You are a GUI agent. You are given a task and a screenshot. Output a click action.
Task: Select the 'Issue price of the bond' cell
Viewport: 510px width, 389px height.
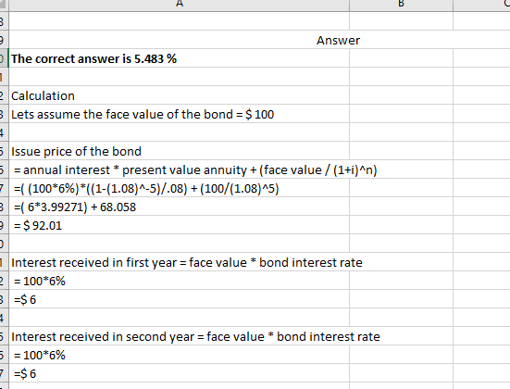pos(180,151)
